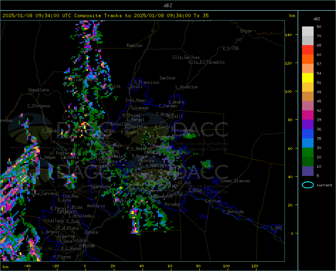Select the 'L_Dormida' place label
The height and width of the screenshot is (271, 336).
[x=233, y=212]
